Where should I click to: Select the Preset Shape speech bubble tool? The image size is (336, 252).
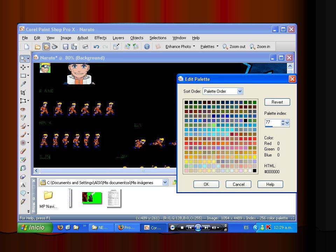23,193
